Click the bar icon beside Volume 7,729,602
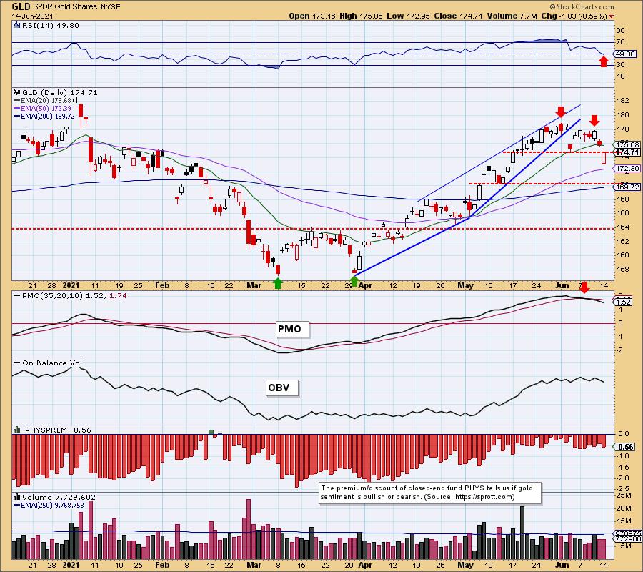 (16, 497)
